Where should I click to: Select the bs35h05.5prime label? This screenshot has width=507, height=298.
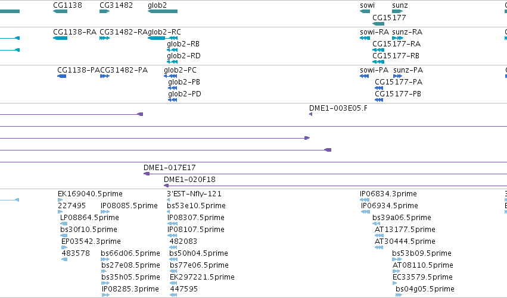[130, 277]
